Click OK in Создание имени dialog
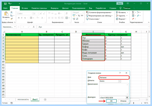The image size is (152, 106). (x=111, y=101)
